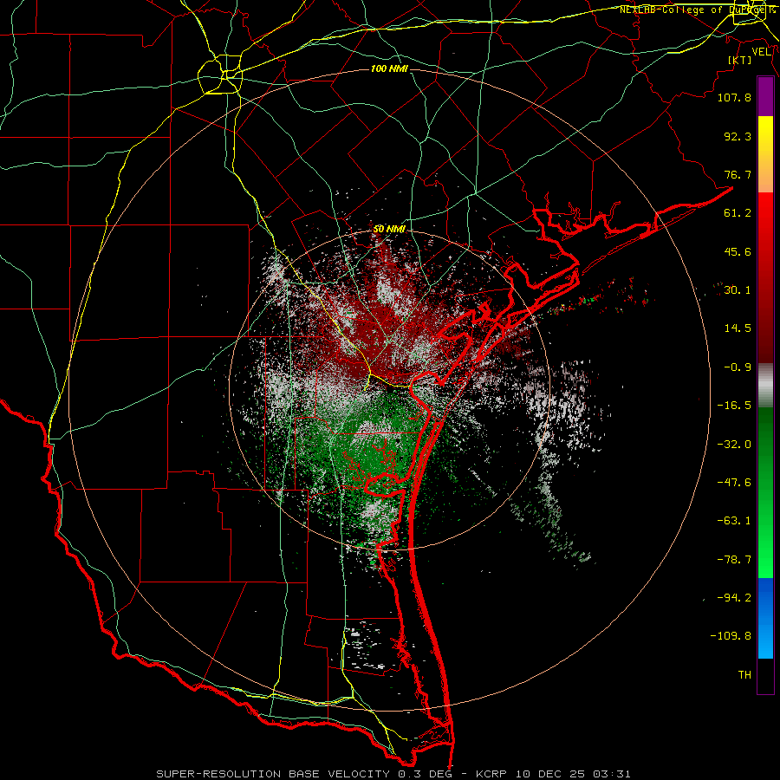Click the "50 NMI" range ring label
This screenshot has width=780, height=780.
coord(389,229)
